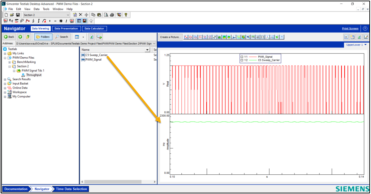The image size is (371, 194).
Task: Expand the BenchMarking tree node
Action: (x=10, y=62)
